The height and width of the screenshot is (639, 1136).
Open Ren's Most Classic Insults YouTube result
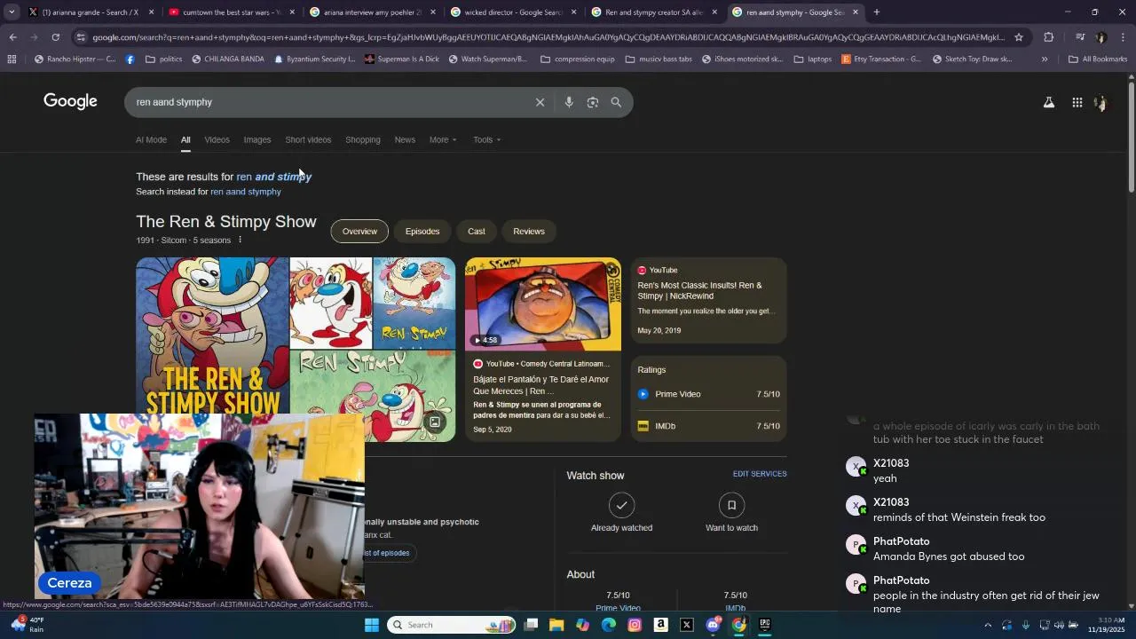point(708,300)
